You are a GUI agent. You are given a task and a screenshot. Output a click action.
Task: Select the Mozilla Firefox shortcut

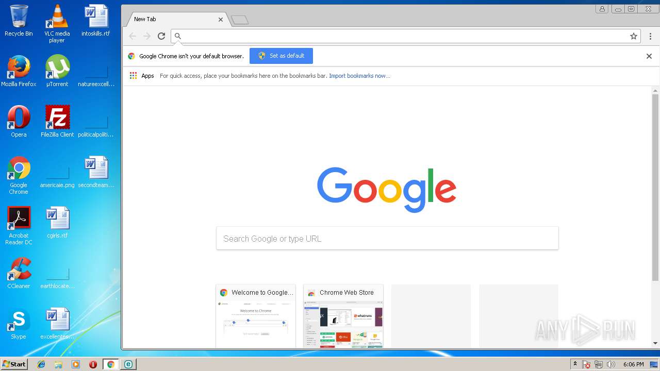(x=19, y=71)
